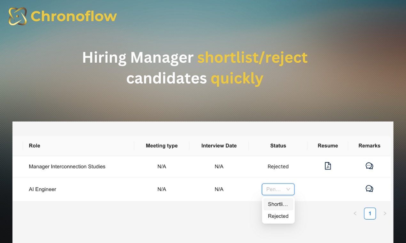Viewport: 406px width, 243px height.
Task: Click the Meeting type column header
Action: tap(162, 145)
